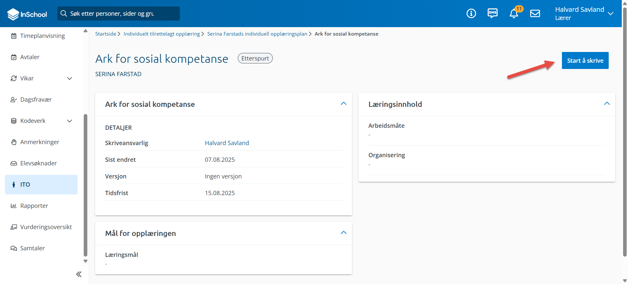Screen dimensions: 628x284
Task: Open Rapporter in the sidebar
Action: pyautogui.click(x=41, y=206)
